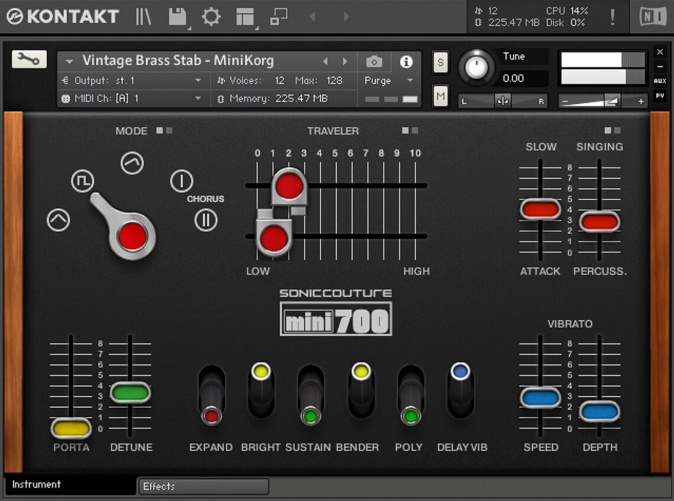Toggle the POLY rocker switch
Image resolution: width=674 pixels, height=501 pixels.
(409, 393)
